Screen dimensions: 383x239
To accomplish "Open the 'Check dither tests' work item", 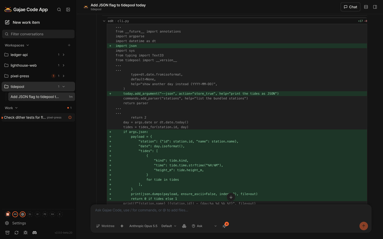I will click(x=38, y=117).
